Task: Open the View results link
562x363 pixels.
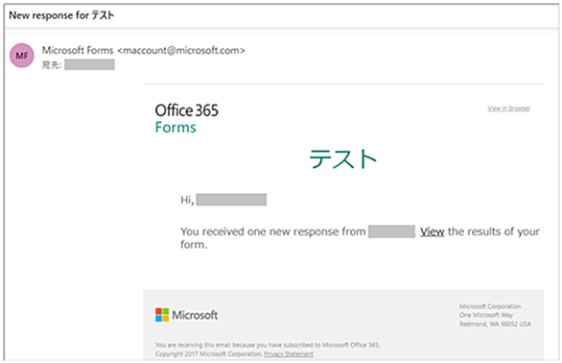Action: 433,231
